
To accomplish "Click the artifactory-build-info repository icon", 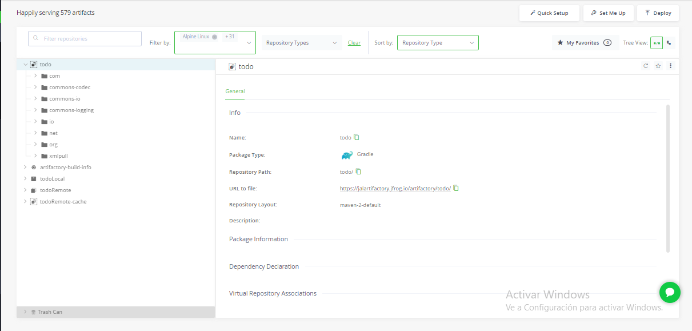I will click(x=34, y=168).
